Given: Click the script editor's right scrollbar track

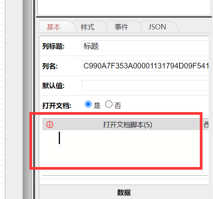Looking at the screenshot, I should pyautogui.click(x=206, y=153).
